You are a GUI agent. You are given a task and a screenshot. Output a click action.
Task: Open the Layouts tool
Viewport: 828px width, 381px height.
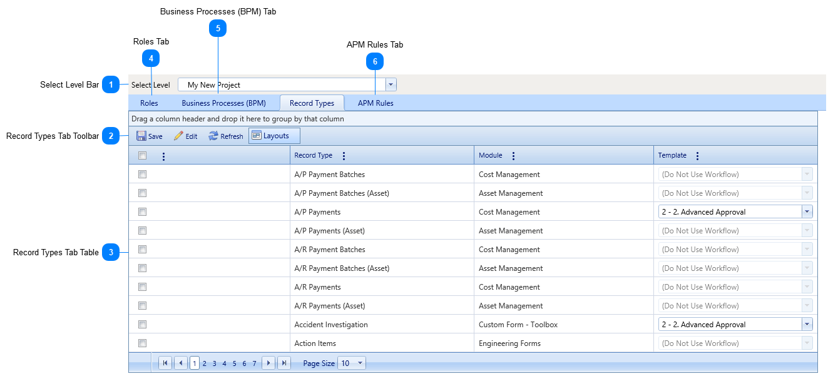point(273,135)
